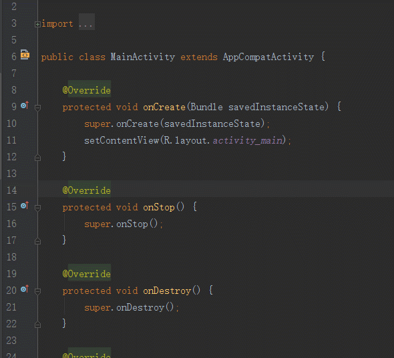Click the closing brace on line 22
This screenshot has width=394, height=358.
click(x=64, y=323)
